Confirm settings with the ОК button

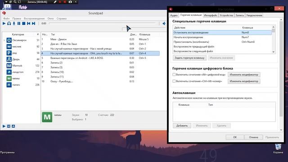pyautogui.click(x=235, y=137)
